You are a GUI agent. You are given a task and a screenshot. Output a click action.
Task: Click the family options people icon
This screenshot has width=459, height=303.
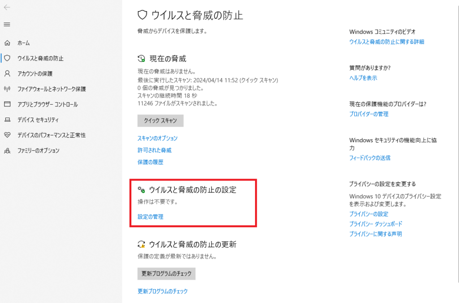point(7,151)
